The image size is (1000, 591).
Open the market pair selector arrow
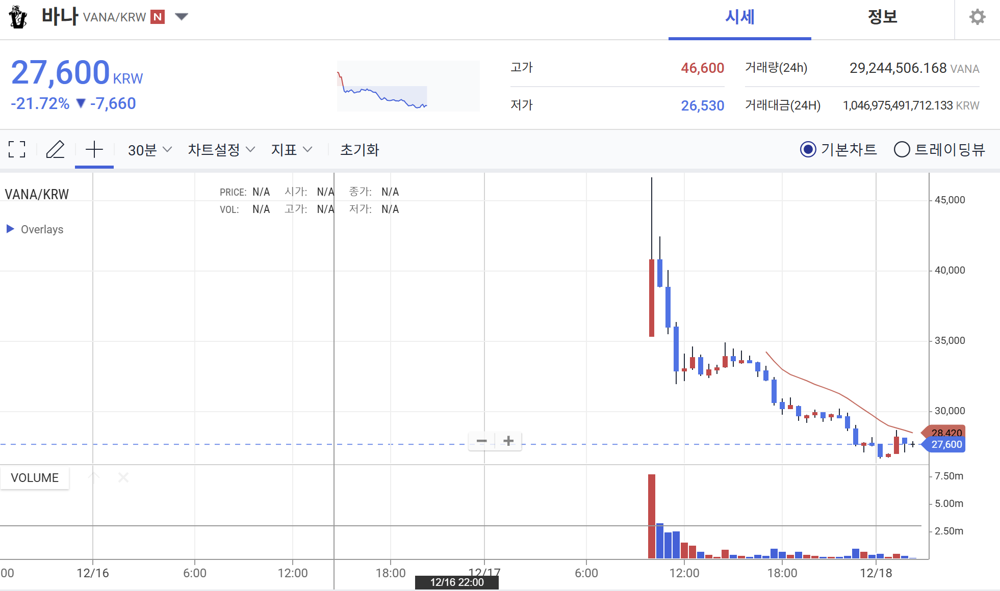(182, 17)
